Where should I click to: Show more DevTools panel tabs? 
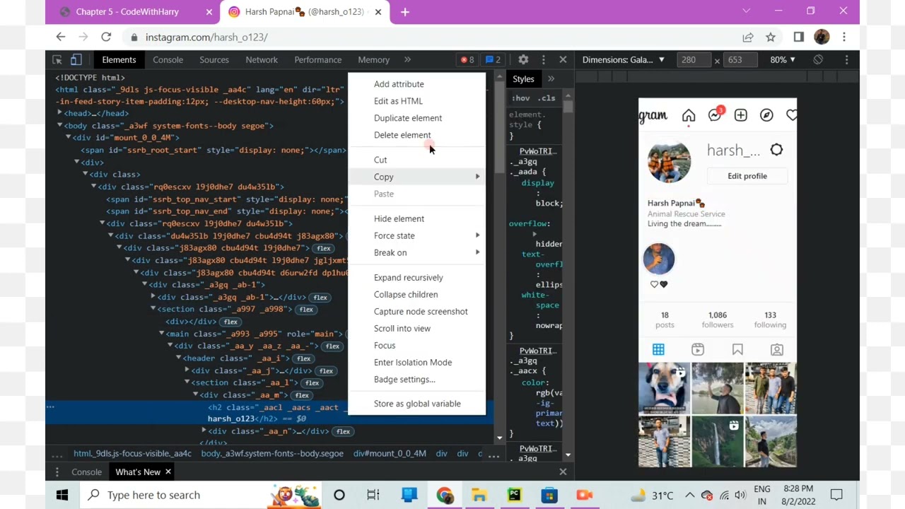[x=407, y=59]
